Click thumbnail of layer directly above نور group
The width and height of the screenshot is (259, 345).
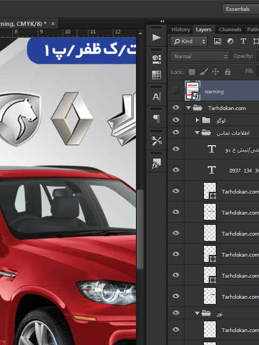[210, 296]
